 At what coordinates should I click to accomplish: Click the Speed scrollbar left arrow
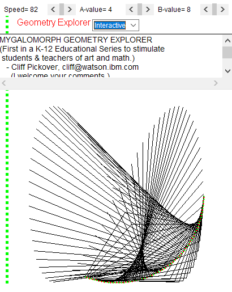[53, 9]
